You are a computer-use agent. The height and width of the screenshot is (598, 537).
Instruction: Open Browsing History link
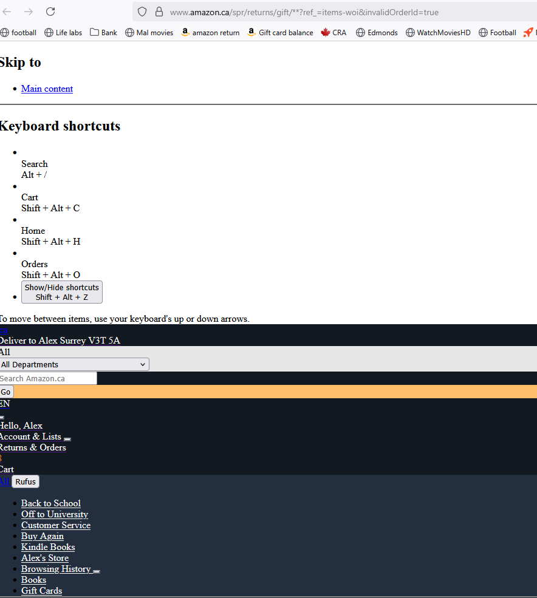click(56, 569)
